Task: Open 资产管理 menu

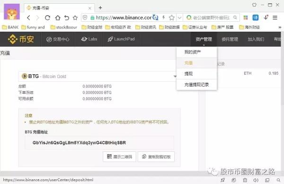Action: (204, 39)
